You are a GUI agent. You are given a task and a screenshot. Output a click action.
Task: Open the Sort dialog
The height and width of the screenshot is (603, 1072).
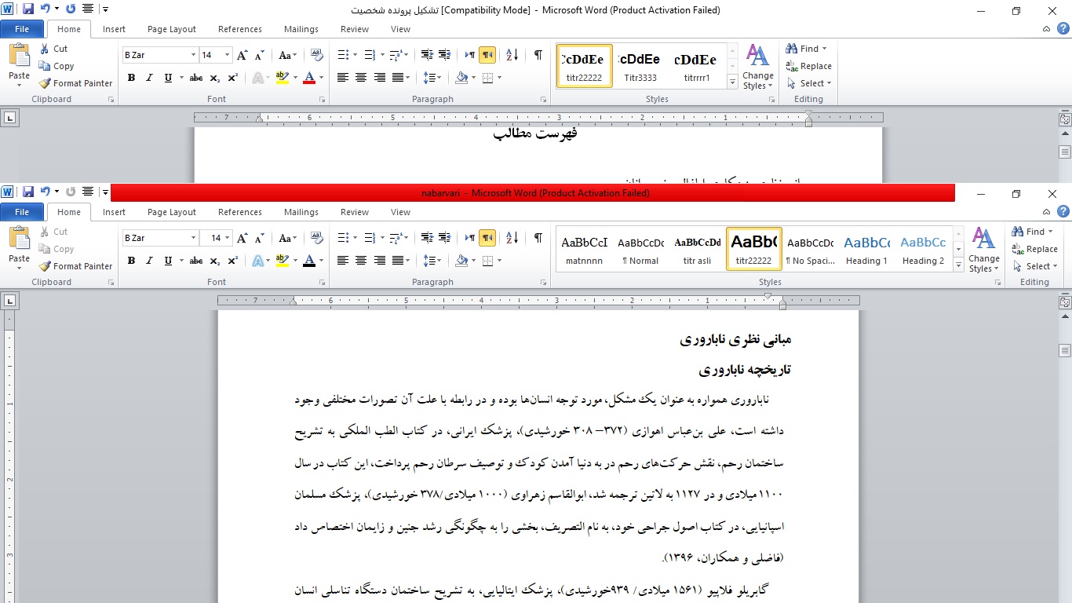pyautogui.click(x=511, y=236)
